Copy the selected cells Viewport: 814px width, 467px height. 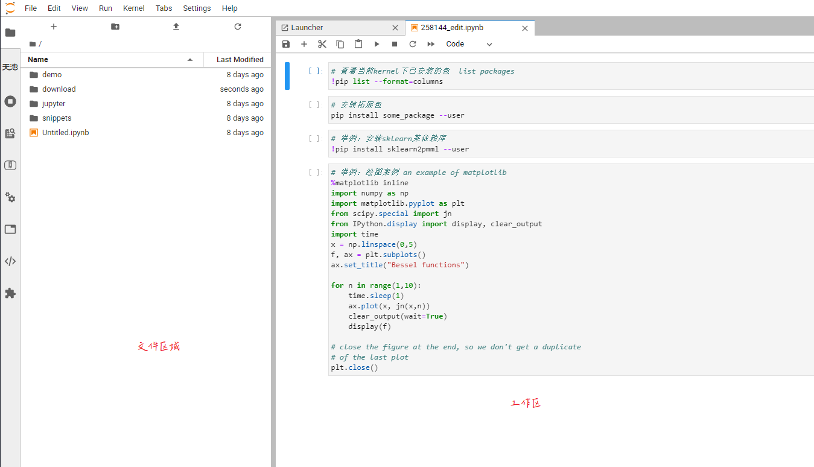coord(340,44)
